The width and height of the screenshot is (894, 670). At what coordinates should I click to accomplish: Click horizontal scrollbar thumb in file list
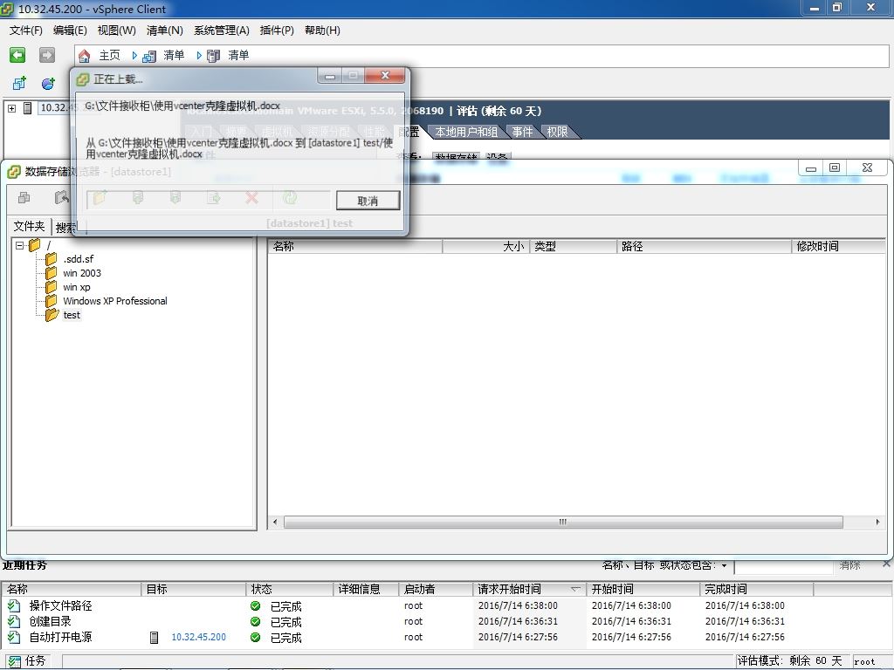563,522
